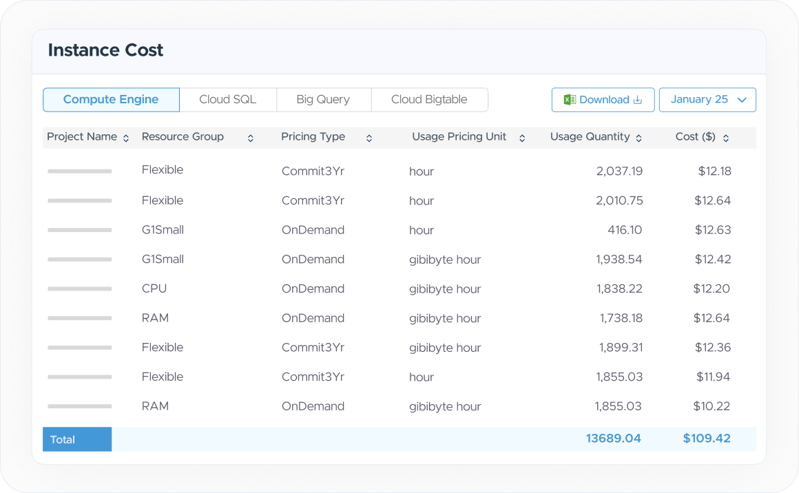Screen dimensions: 799x493
Task: Open the January 25 month dropdown
Action: 707,100
